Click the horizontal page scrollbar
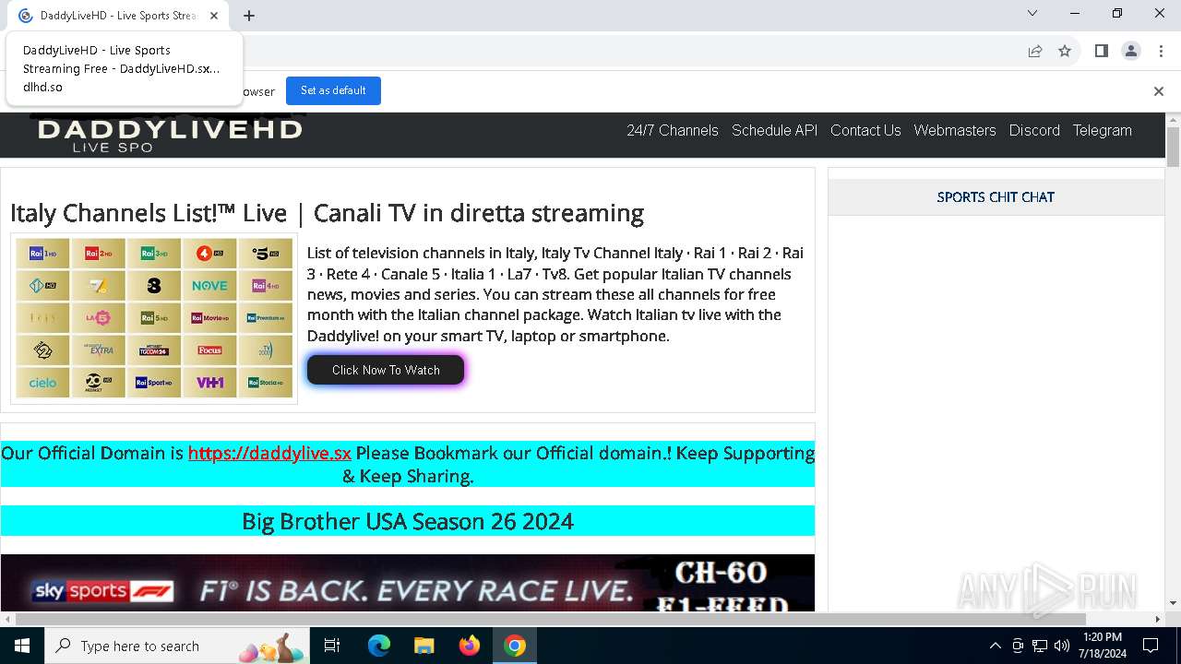This screenshot has width=1181, height=664. 550,619
